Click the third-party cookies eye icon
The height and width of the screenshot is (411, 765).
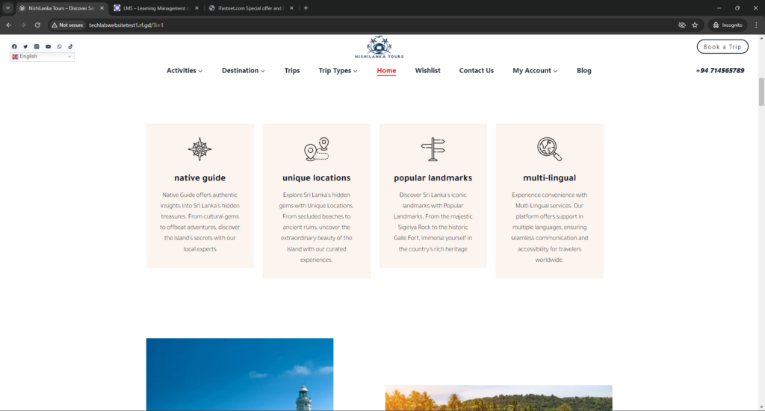(x=681, y=25)
